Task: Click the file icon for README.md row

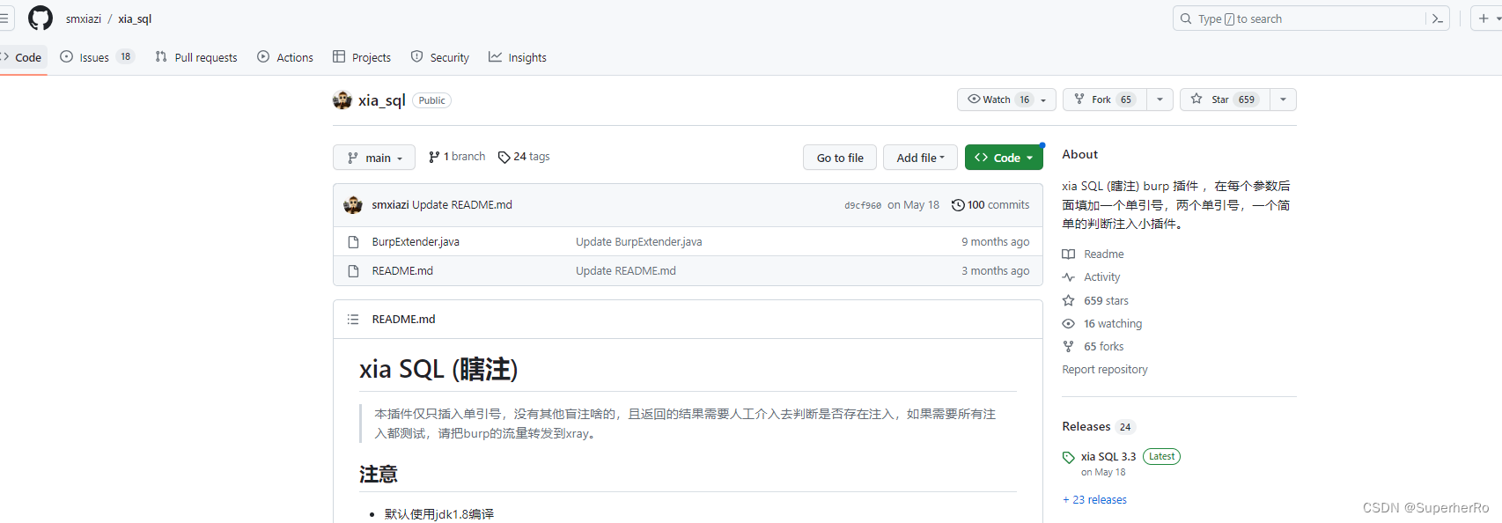Action: 353,271
